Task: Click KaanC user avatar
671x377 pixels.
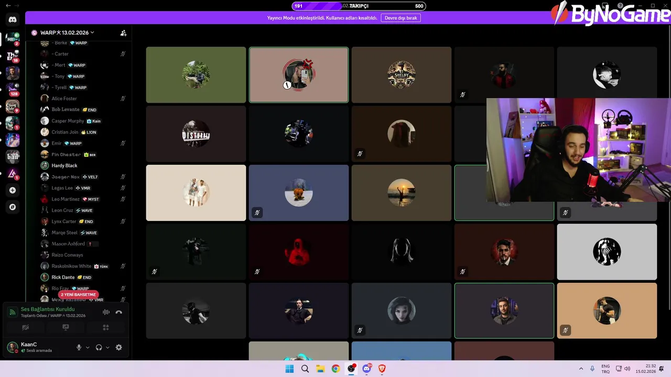Action: click(x=13, y=347)
